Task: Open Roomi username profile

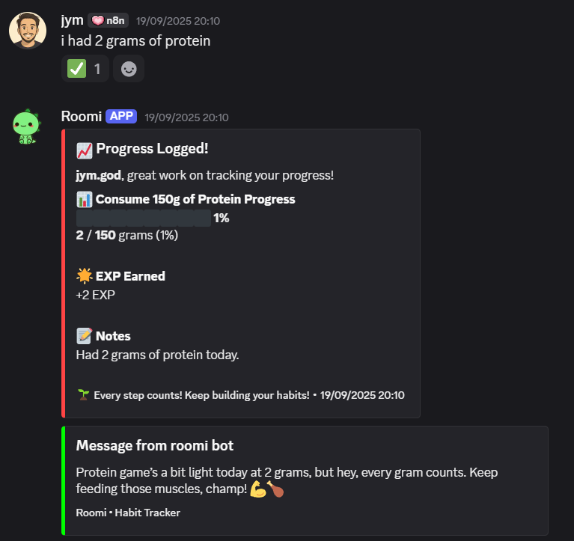Action: tap(81, 116)
